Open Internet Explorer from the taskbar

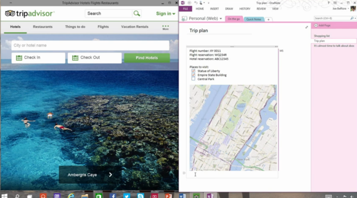[71, 196]
